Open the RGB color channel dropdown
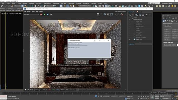This screenshot has width=178, height=100. coord(31,14)
